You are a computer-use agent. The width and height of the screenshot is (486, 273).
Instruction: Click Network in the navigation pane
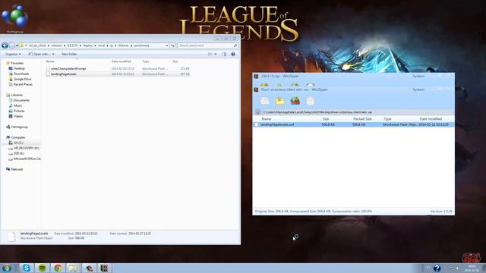point(17,169)
